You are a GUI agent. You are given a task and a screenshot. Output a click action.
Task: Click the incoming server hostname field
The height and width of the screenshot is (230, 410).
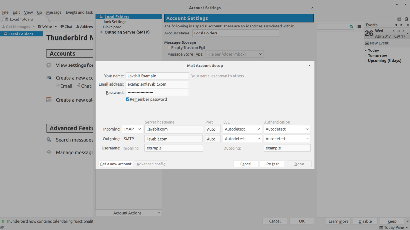174,129
